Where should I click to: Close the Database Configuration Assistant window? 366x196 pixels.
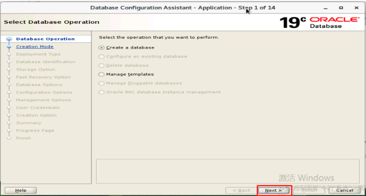coord(356,8)
